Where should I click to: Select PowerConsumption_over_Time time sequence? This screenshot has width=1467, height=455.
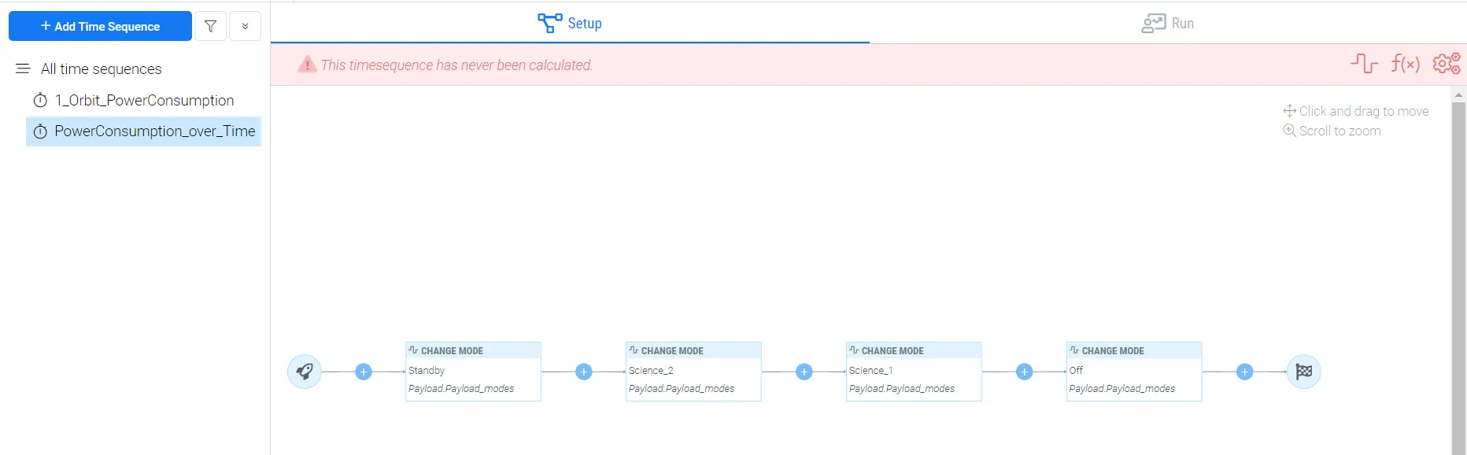(144, 131)
